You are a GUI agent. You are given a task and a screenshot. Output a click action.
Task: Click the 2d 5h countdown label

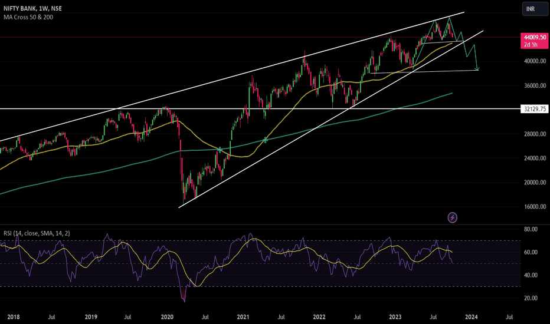[x=531, y=45]
